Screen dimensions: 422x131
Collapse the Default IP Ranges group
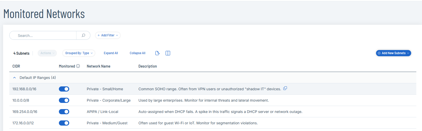click(14, 78)
